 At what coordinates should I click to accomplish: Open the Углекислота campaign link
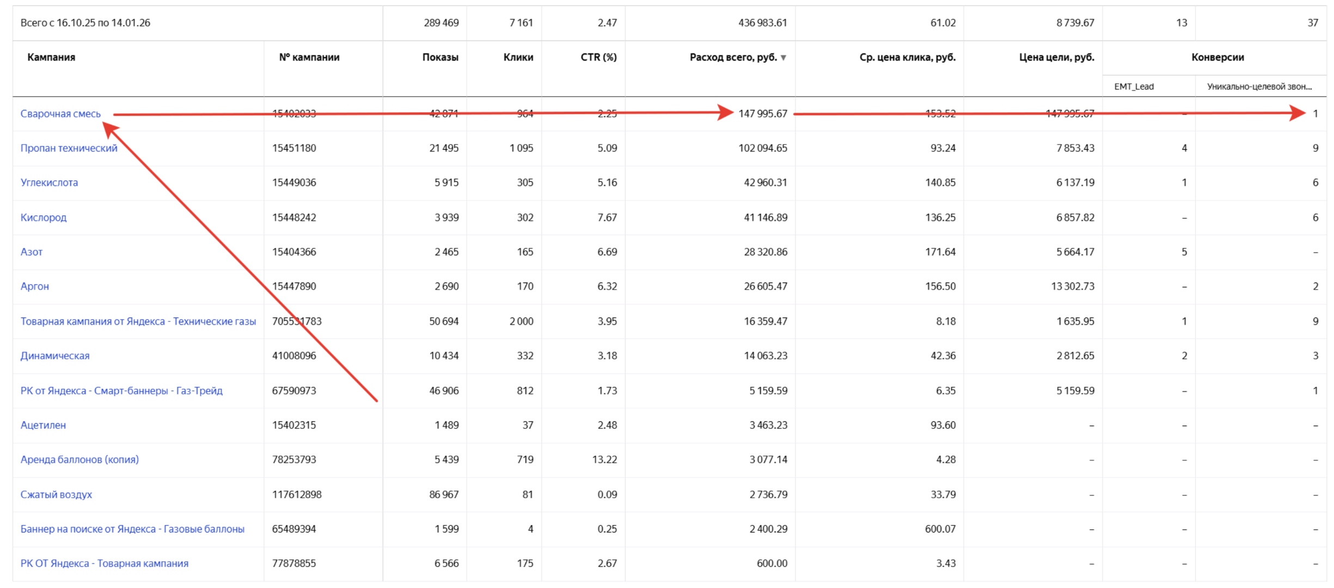point(49,182)
